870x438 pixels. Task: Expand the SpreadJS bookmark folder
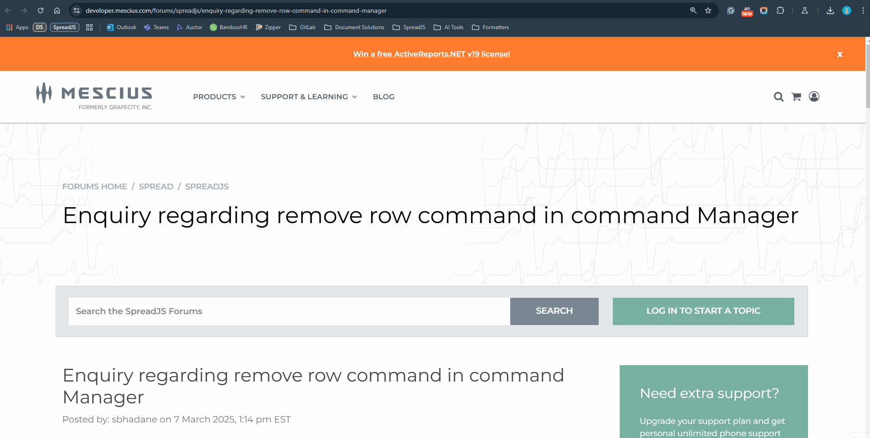pos(409,27)
